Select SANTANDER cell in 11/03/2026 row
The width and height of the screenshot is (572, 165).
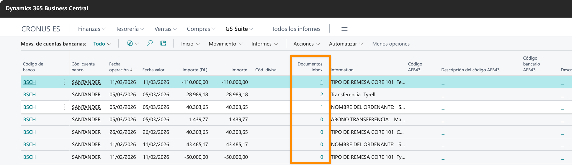point(86,82)
